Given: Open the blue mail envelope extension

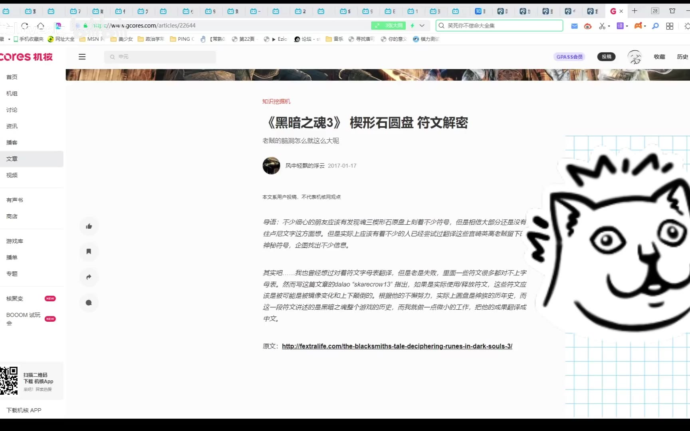Looking at the screenshot, I should (x=574, y=26).
